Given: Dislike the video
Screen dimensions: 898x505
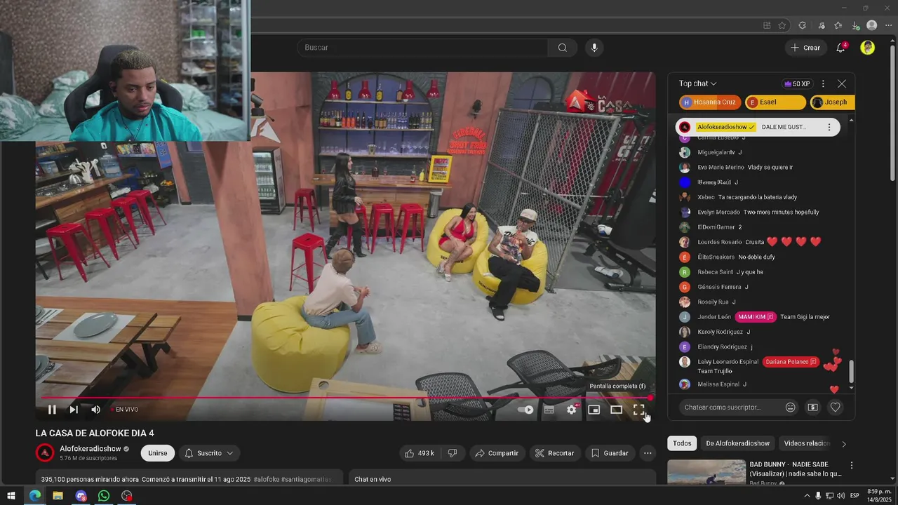Looking at the screenshot, I should click(453, 453).
